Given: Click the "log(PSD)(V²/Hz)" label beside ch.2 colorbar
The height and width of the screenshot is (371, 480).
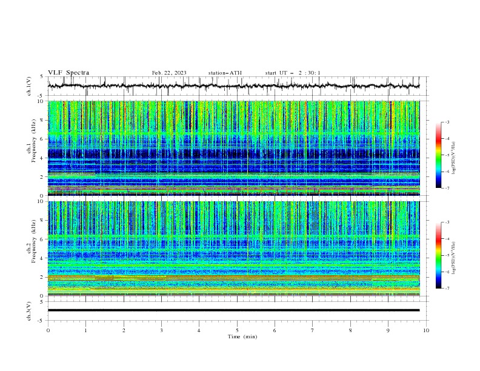Looking at the screenshot, I should coord(454,258).
